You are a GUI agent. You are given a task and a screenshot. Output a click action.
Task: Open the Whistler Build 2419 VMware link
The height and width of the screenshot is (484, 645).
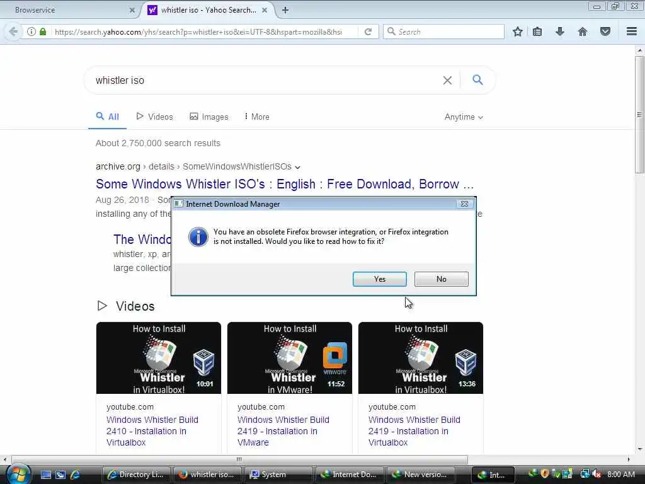tap(283, 431)
